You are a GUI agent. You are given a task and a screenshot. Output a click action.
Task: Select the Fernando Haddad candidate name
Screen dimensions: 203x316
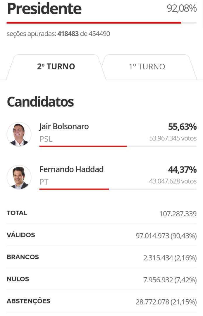tap(71, 169)
